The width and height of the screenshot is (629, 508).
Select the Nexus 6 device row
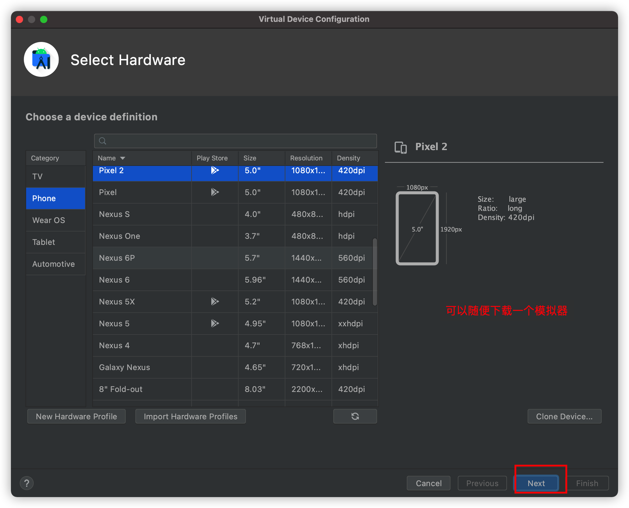[235, 280]
